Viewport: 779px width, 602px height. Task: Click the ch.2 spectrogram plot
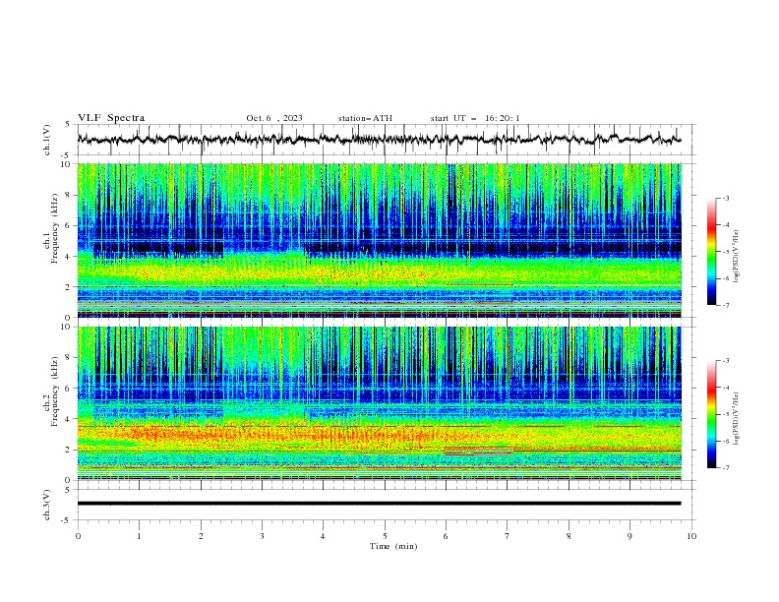pyautogui.click(x=379, y=403)
